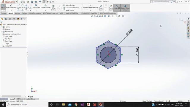Switch to the Features tab
The height and width of the screenshot is (107, 190).
click(4, 13)
